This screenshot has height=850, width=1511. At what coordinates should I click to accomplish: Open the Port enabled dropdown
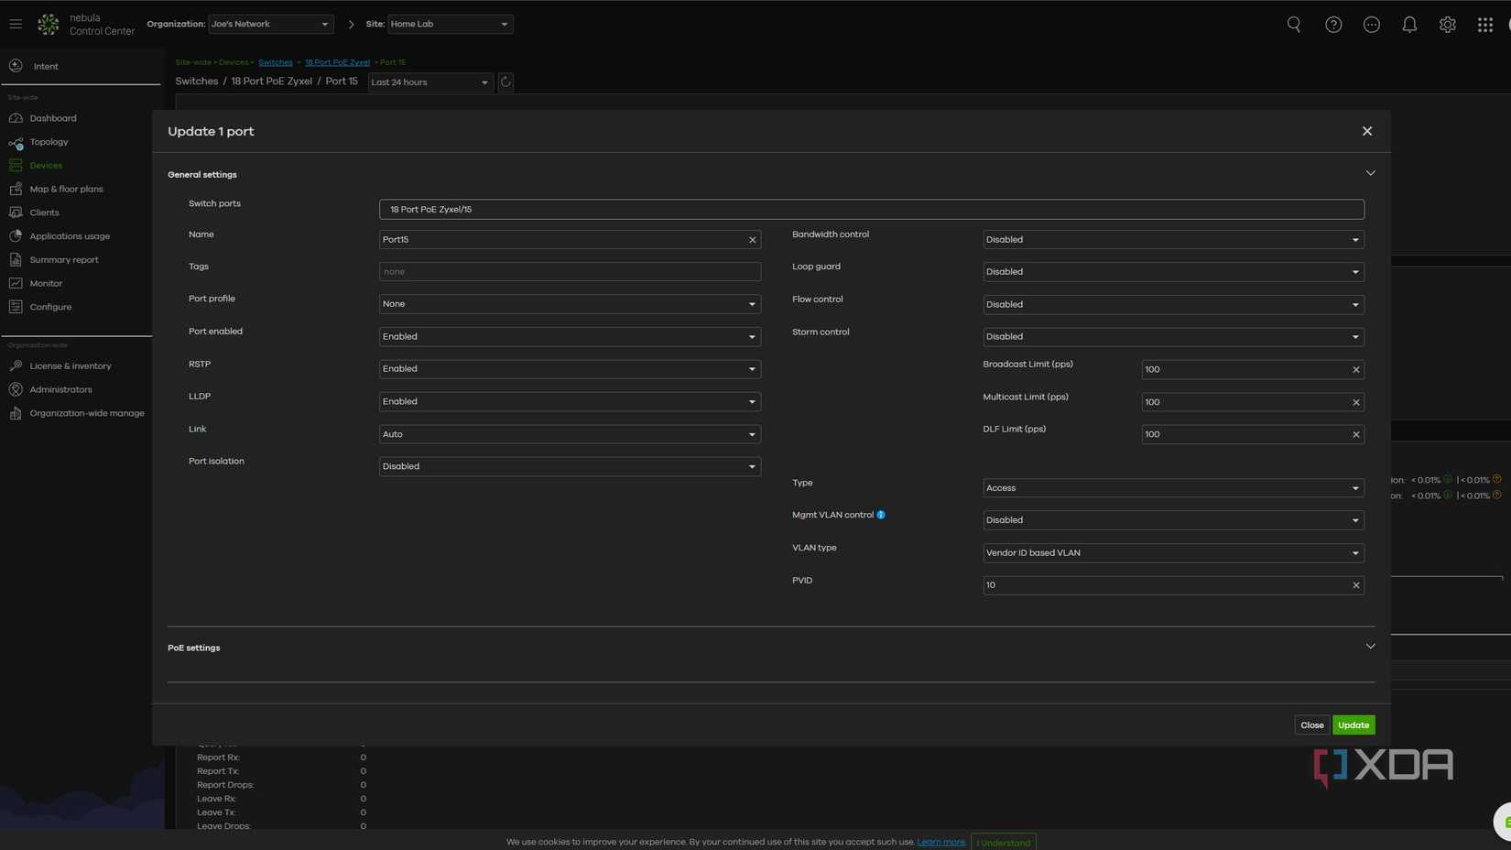tap(570, 337)
